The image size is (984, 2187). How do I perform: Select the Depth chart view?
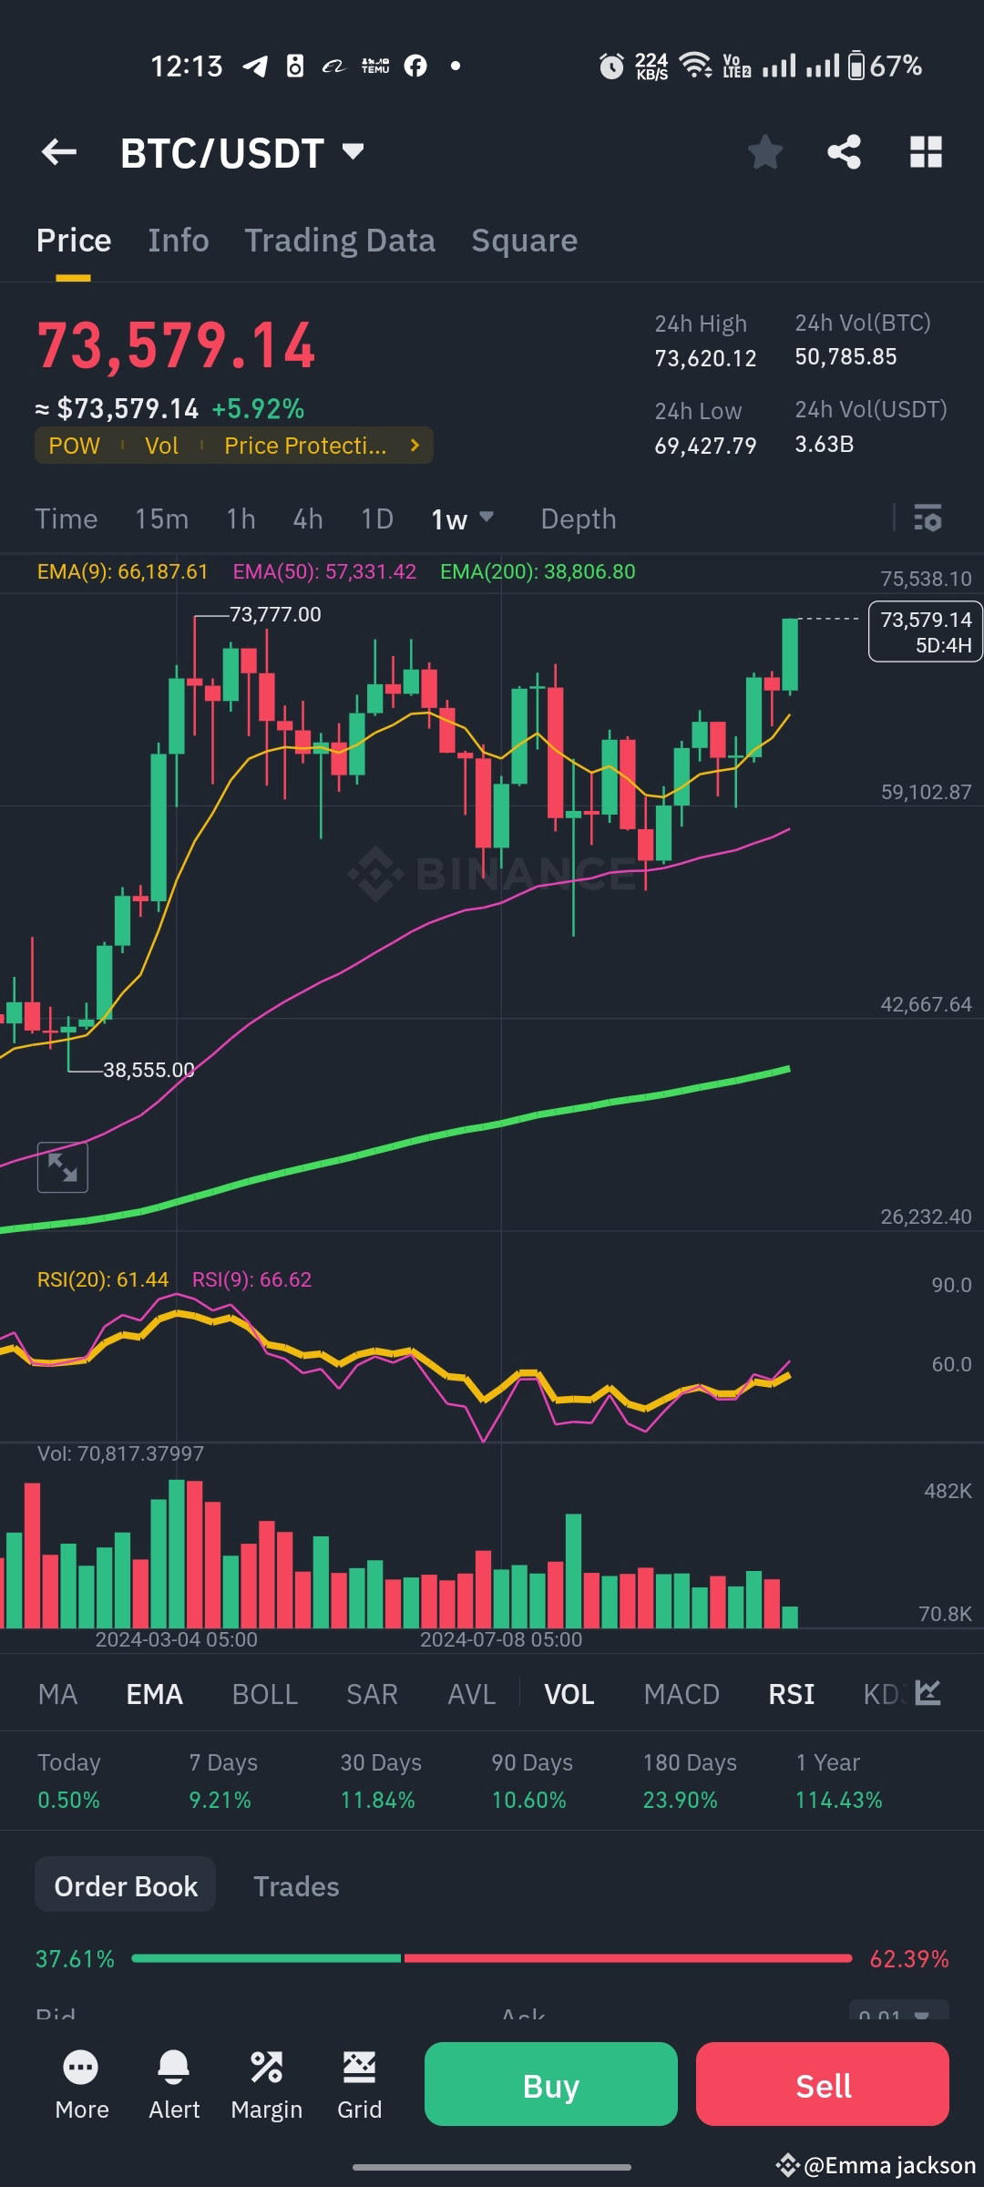pos(578,519)
